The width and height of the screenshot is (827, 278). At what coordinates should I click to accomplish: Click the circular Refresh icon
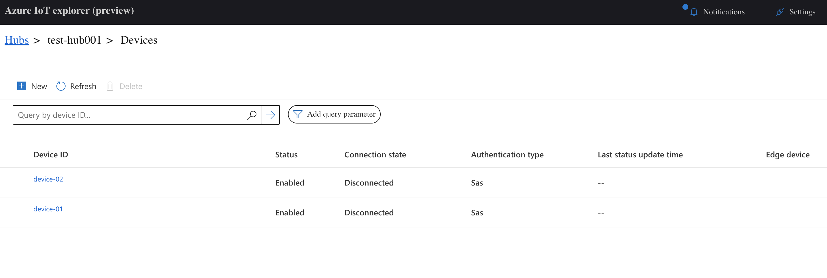point(61,86)
